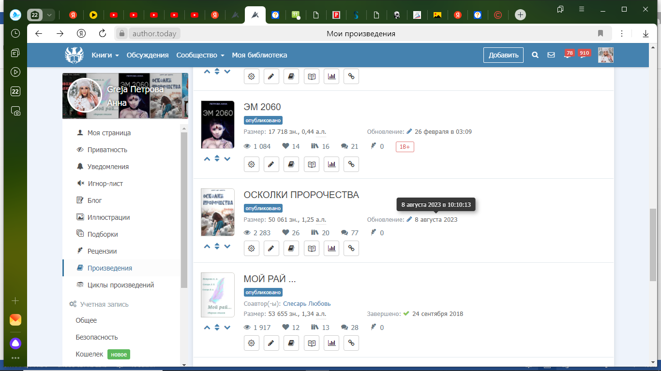
Task: Bookmark this page in the address bar
Action: [x=601, y=33]
